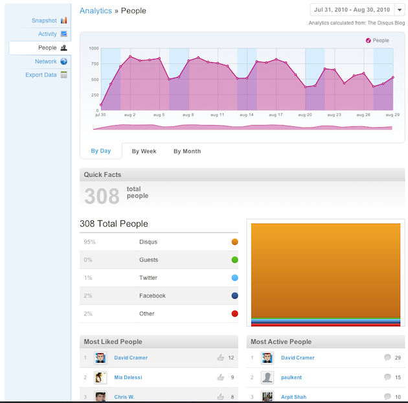Click the 'Other' row label
This screenshot has width=408, height=403.
click(x=147, y=314)
